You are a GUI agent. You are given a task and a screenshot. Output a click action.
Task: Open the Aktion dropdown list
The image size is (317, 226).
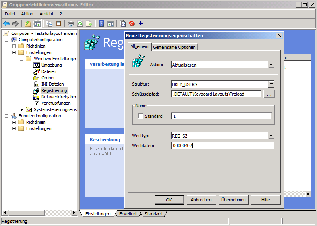click(271, 65)
